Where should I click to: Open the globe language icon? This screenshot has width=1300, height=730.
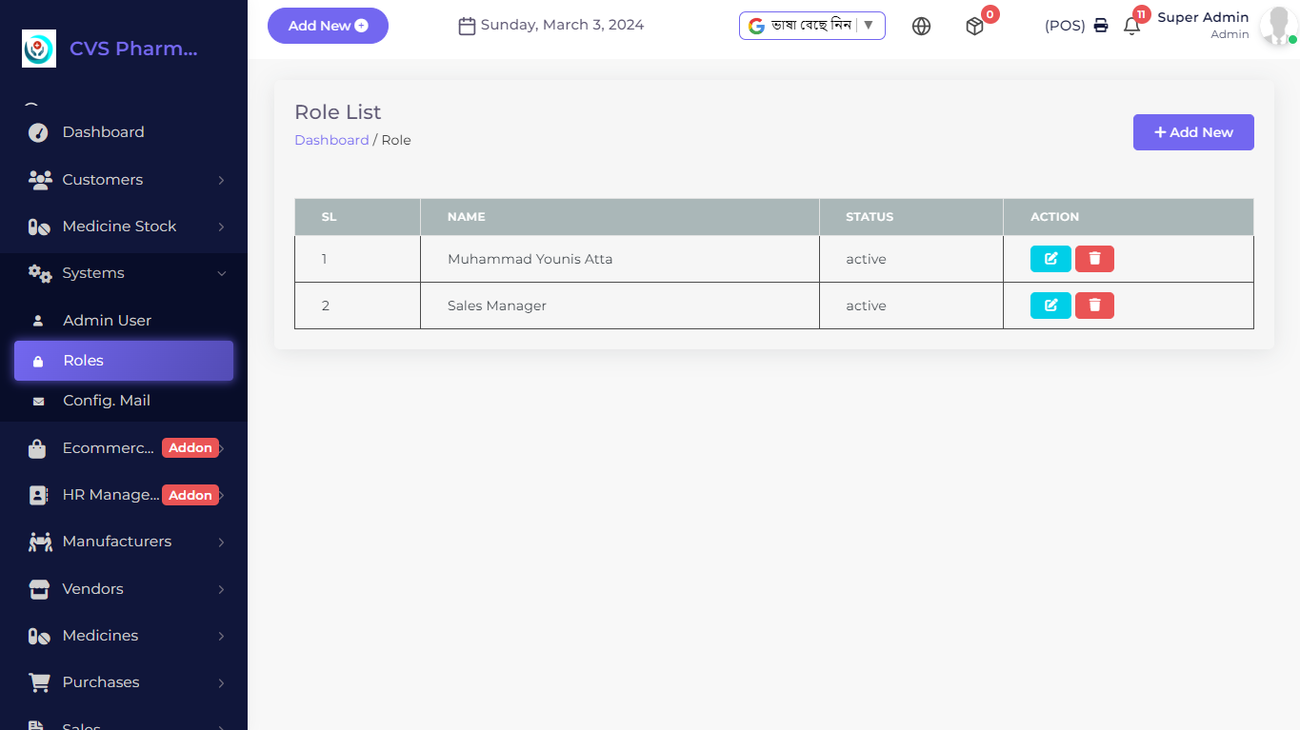(x=921, y=27)
